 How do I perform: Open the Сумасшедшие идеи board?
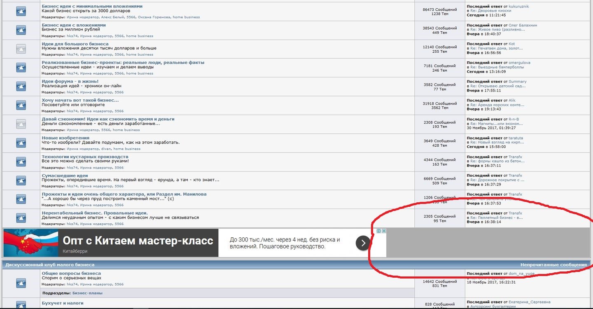(65, 176)
